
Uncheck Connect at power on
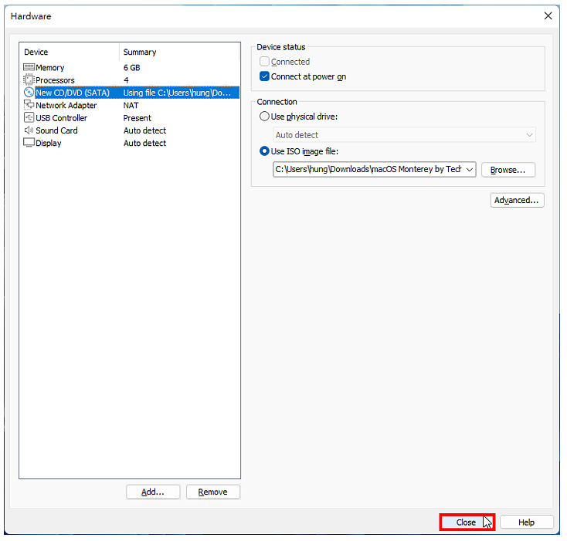click(265, 76)
